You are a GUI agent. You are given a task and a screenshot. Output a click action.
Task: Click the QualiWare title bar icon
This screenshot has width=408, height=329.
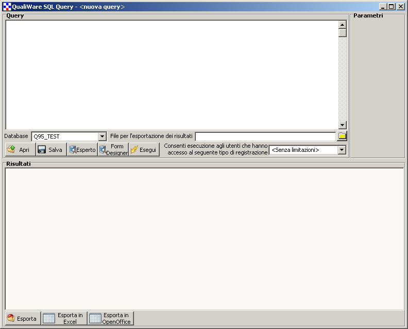point(7,7)
